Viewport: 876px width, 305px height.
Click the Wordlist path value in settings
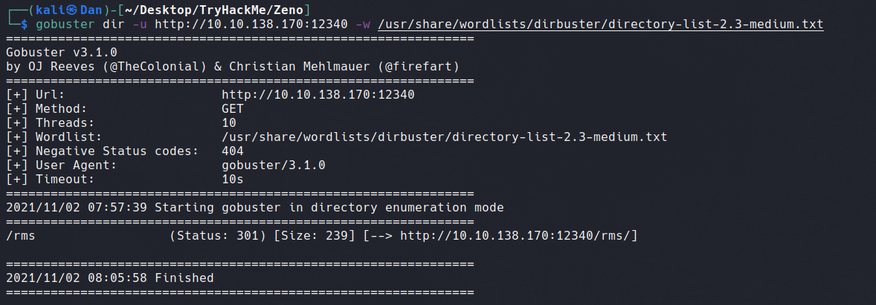(x=444, y=137)
